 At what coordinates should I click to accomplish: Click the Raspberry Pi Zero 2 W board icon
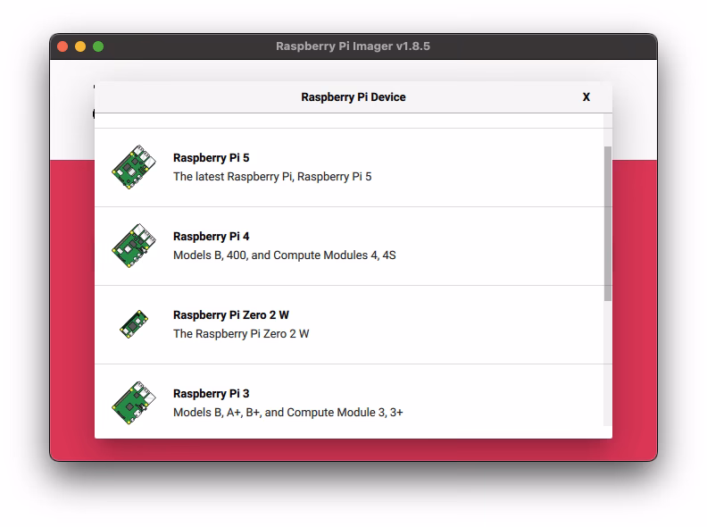point(134,324)
